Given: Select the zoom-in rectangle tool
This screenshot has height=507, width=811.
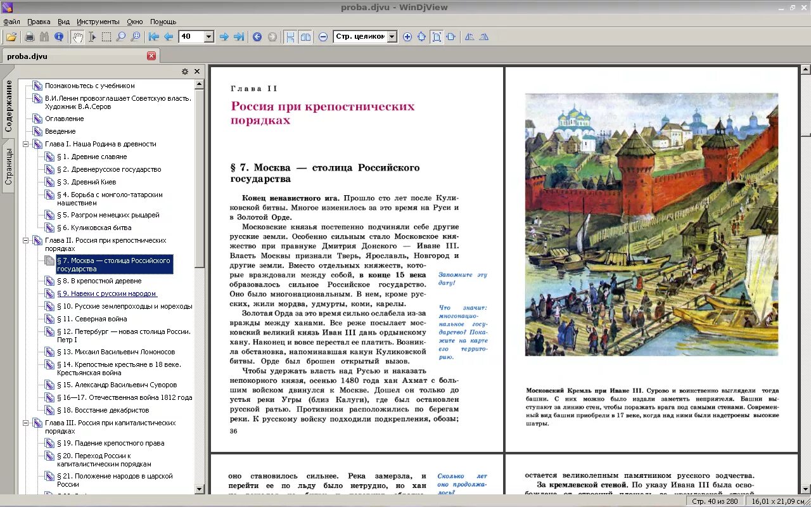Looking at the screenshot, I should click(136, 37).
